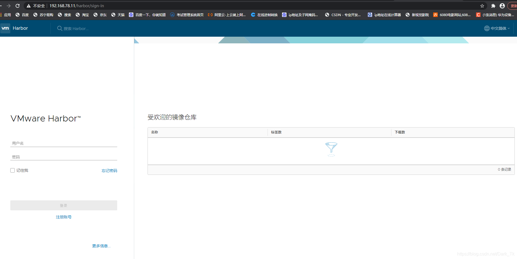Click the Harbor title in header
517x259 pixels.
coord(20,28)
